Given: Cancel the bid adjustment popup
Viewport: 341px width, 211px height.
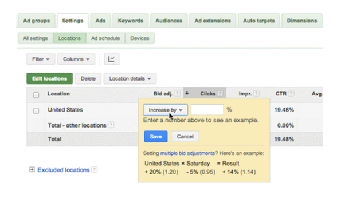Looking at the screenshot, I should [185, 137].
